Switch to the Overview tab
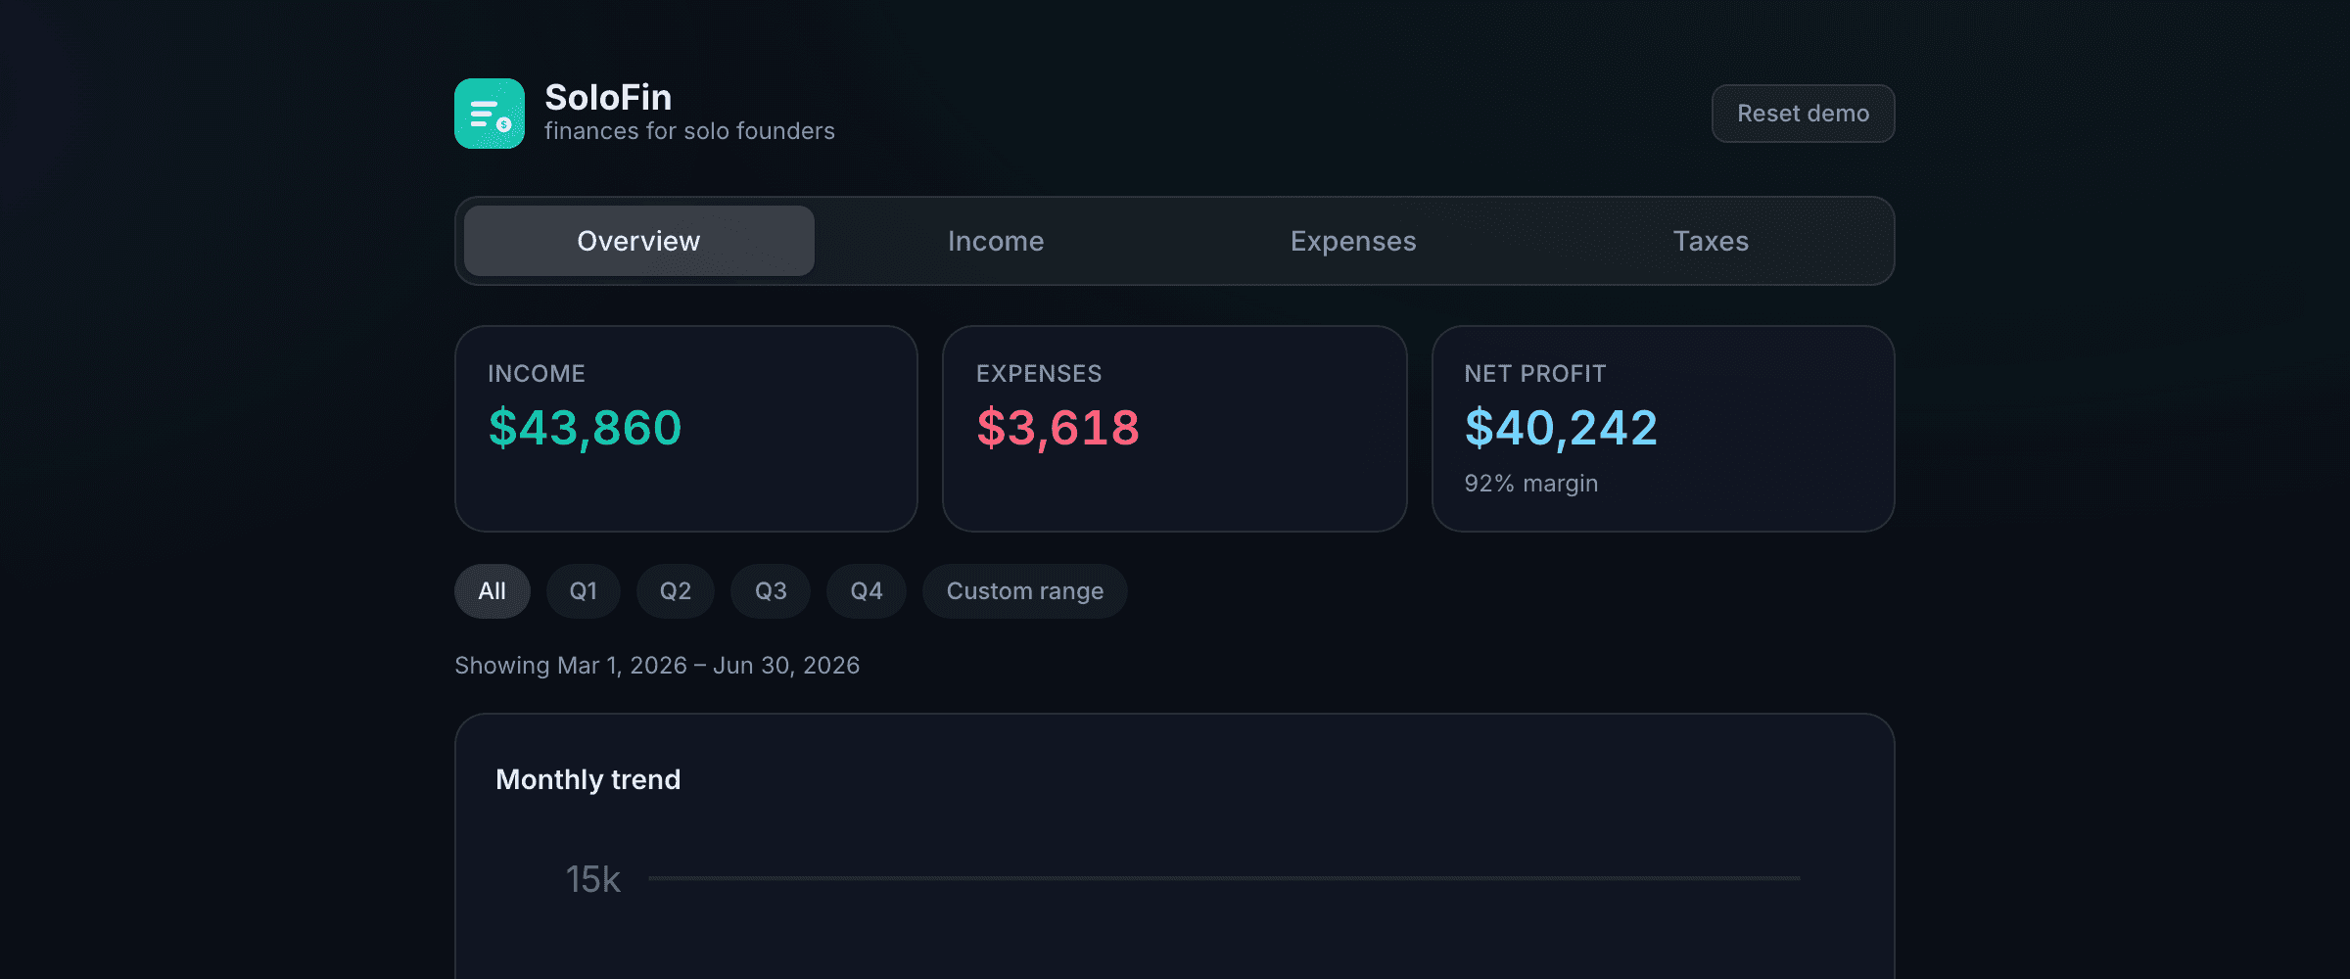The image size is (2350, 979). point(638,241)
